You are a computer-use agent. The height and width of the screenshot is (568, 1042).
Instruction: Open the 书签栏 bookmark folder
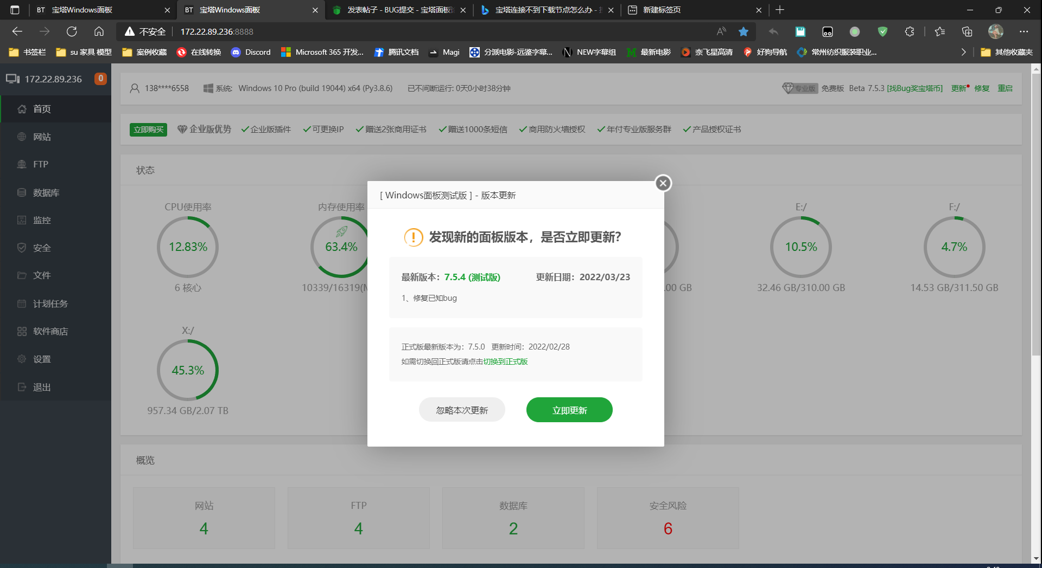tap(28, 52)
